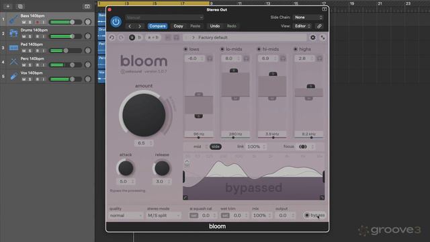The height and width of the screenshot is (242, 430).
Task: Solo-listen the lo-mids band headphone icon
Action: coord(247,58)
